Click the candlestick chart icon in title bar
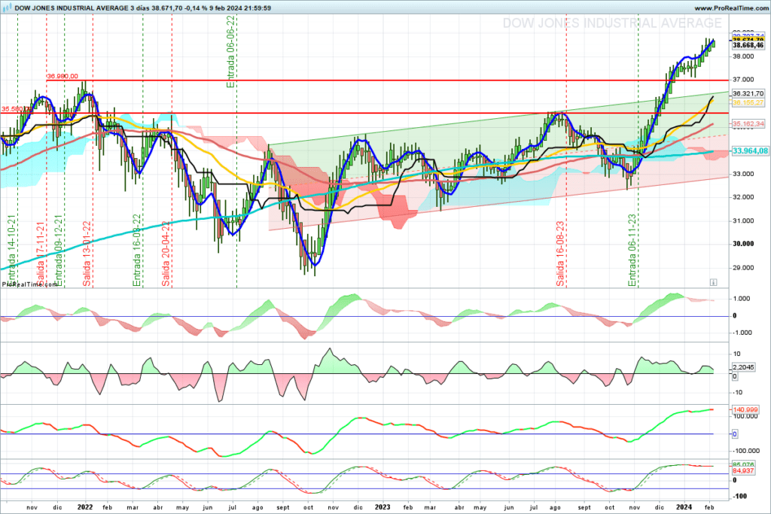 click(7, 8)
